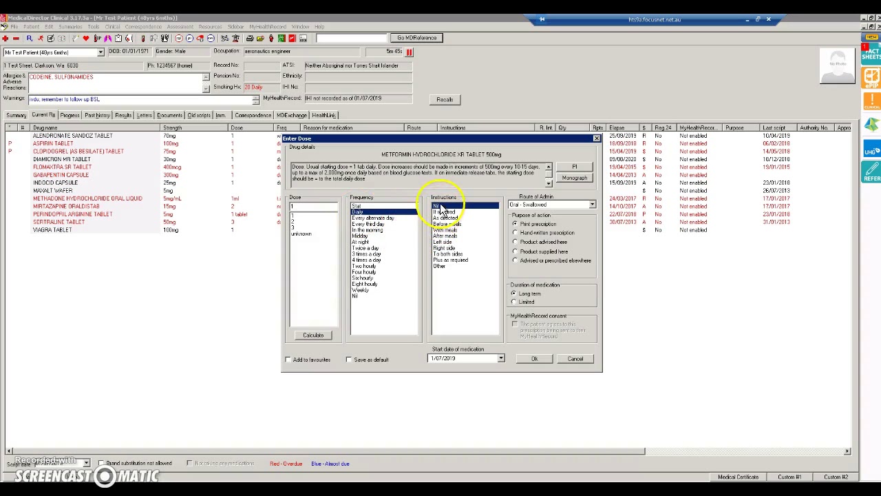
Task: Click the Calculate button
Action: pos(313,335)
